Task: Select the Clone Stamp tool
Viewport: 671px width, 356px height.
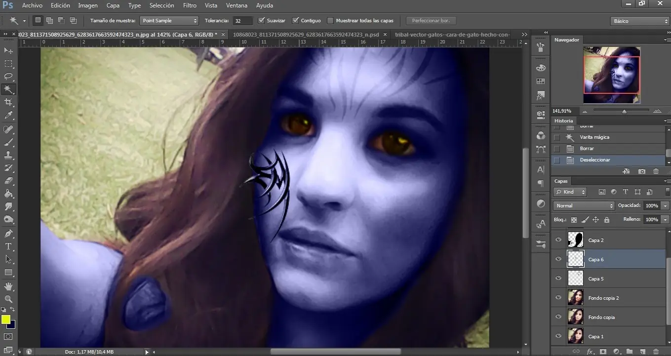Action: pyautogui.click(x=9, y=155)
